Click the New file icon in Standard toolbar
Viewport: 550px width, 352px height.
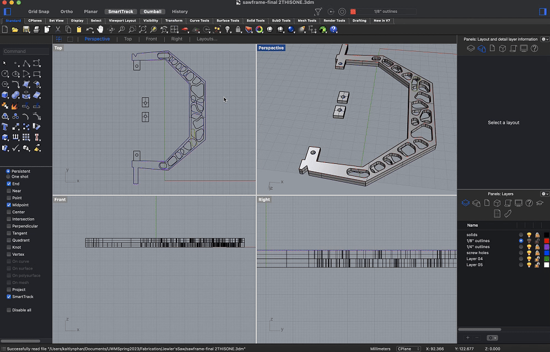pyautogui.click(x=5, y=30)
